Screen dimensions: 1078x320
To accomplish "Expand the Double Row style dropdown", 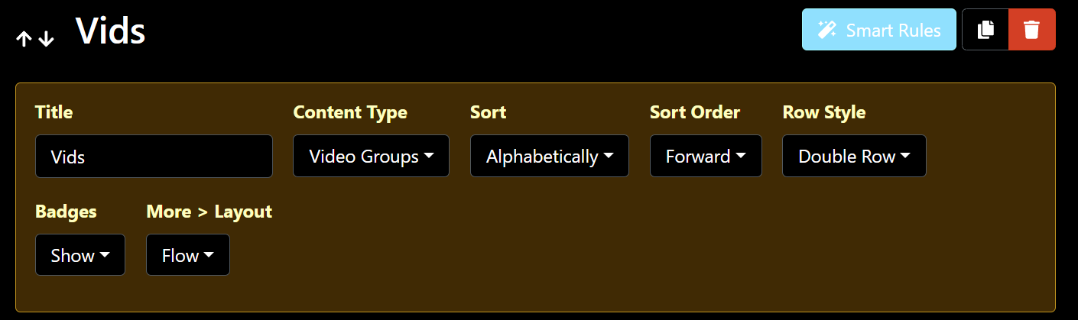I will coord(853,157).
